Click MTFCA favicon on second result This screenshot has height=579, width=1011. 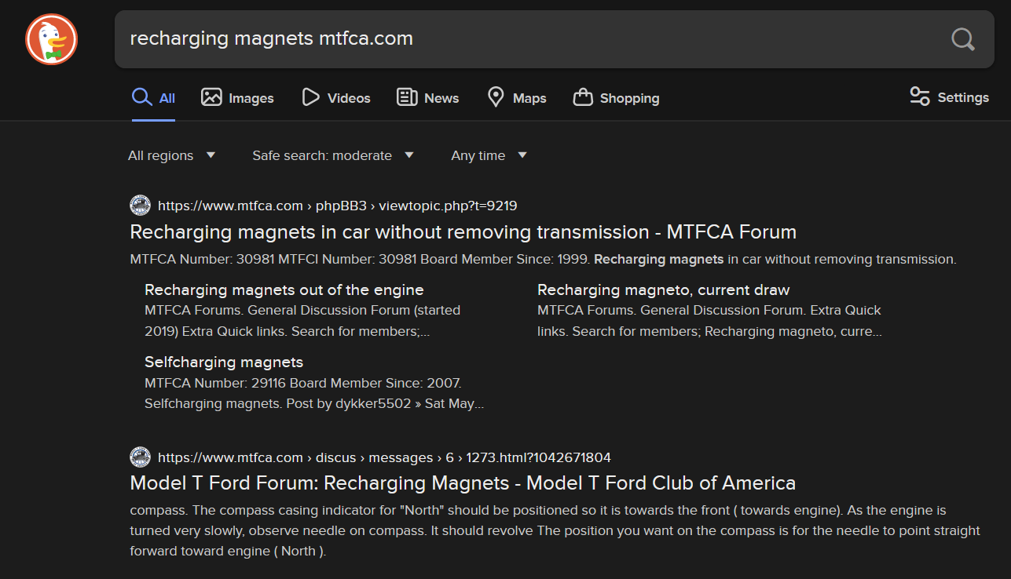click(x=140, y=457)
